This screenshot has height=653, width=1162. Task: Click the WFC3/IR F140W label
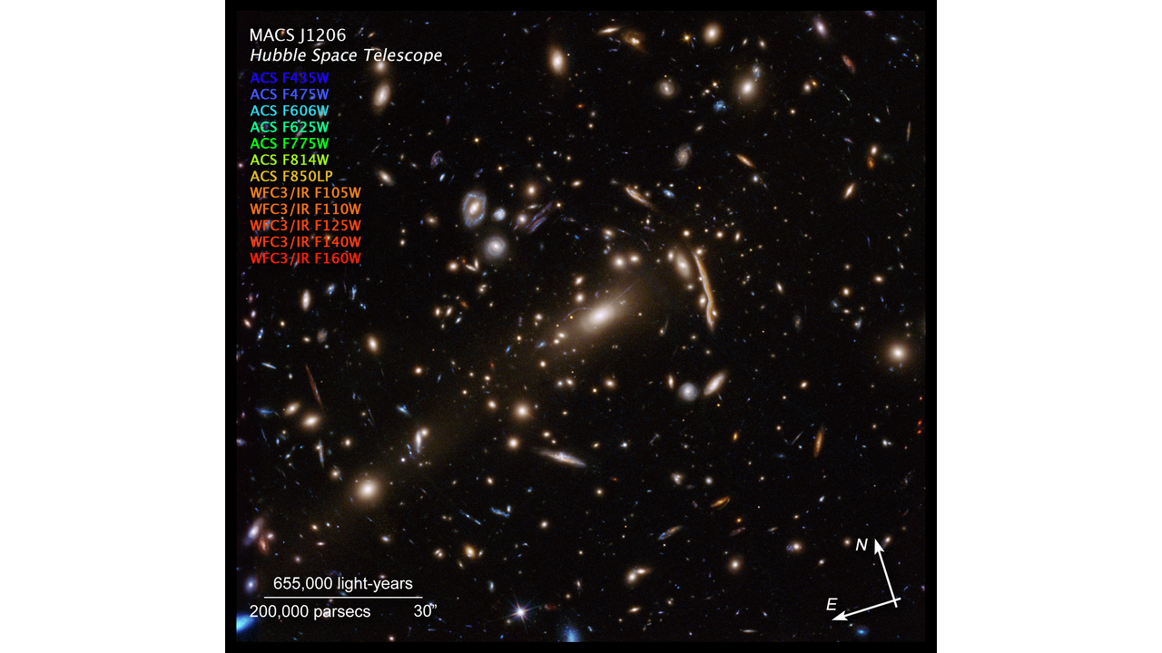(305, 241)
